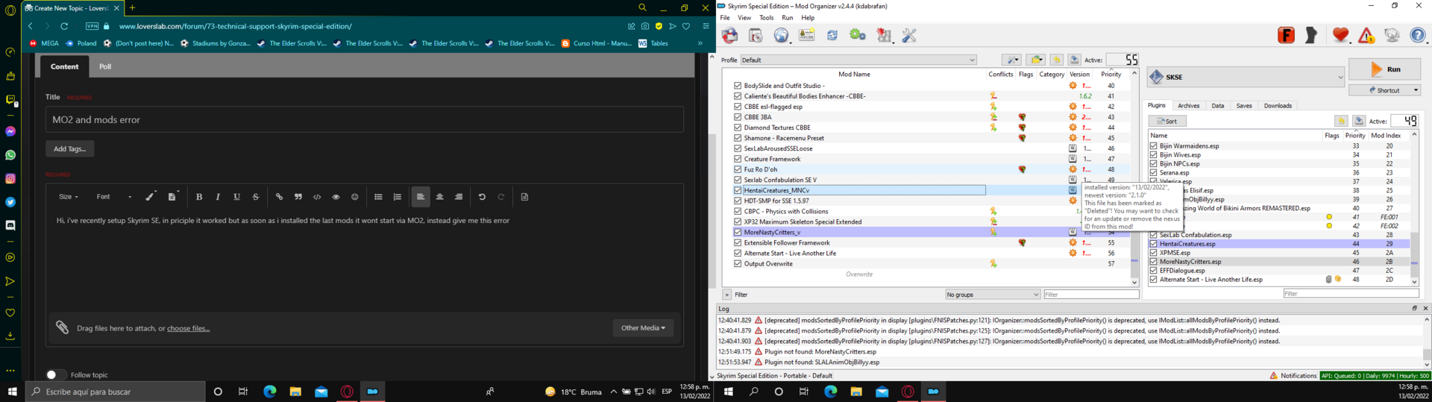Open the Profile Default dropdown
Screen dimensions: 1432x402
[x=858, y=60]
